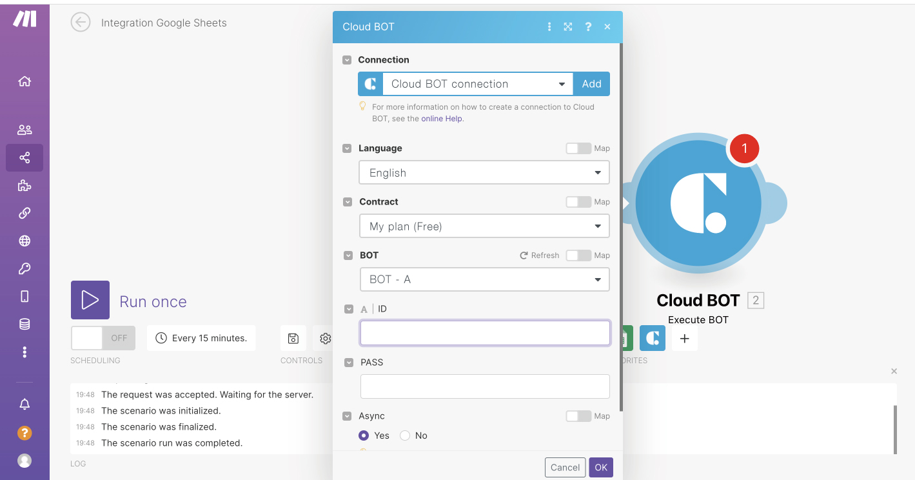This screenshot has width=915, height=480.
Task: Toggle the Async Map switch
Action: click(578, 416)
